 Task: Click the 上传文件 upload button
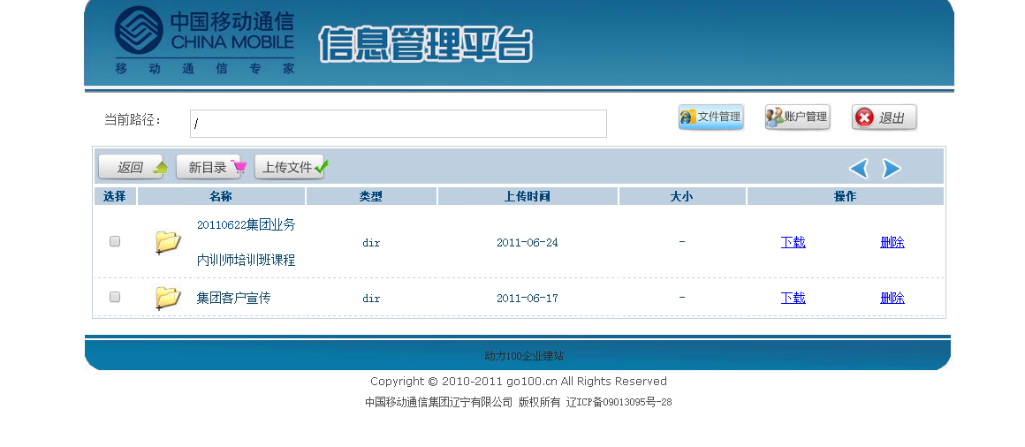[292, 167]
